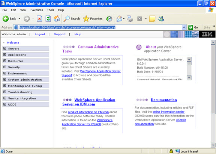Expand the Applications tree node

tap(4, 54)
